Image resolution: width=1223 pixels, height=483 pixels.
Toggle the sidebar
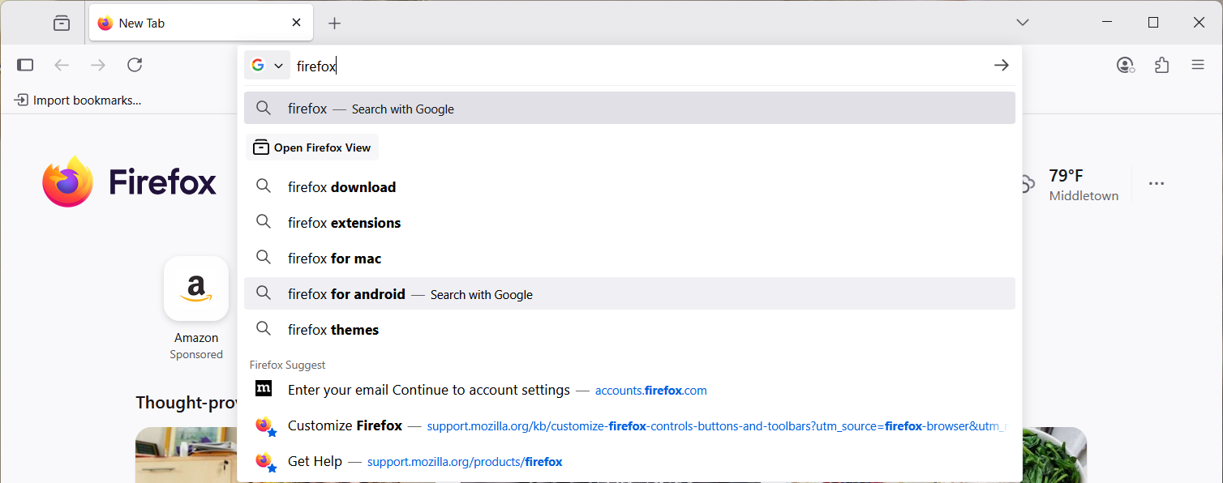pos(25,65)
